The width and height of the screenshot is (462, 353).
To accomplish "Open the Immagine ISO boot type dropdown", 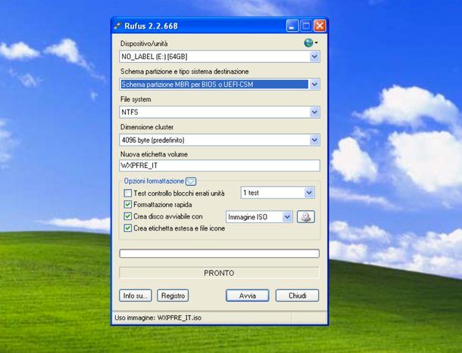I will pyautogui.click(x=287, y=217).
